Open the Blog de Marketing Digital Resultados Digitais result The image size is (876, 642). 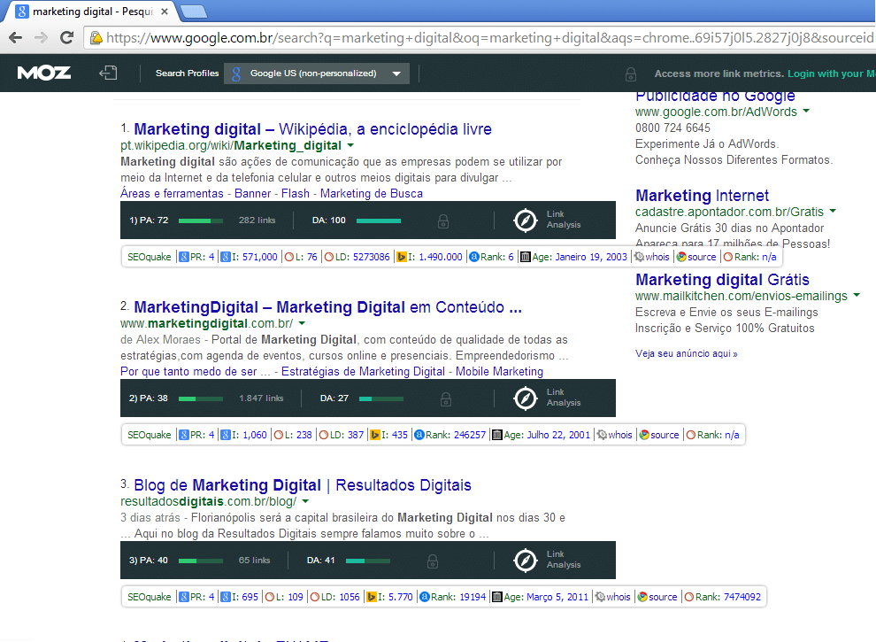(303, 485)
